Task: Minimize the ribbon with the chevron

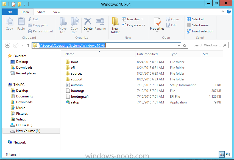Action: pos(223,12)
